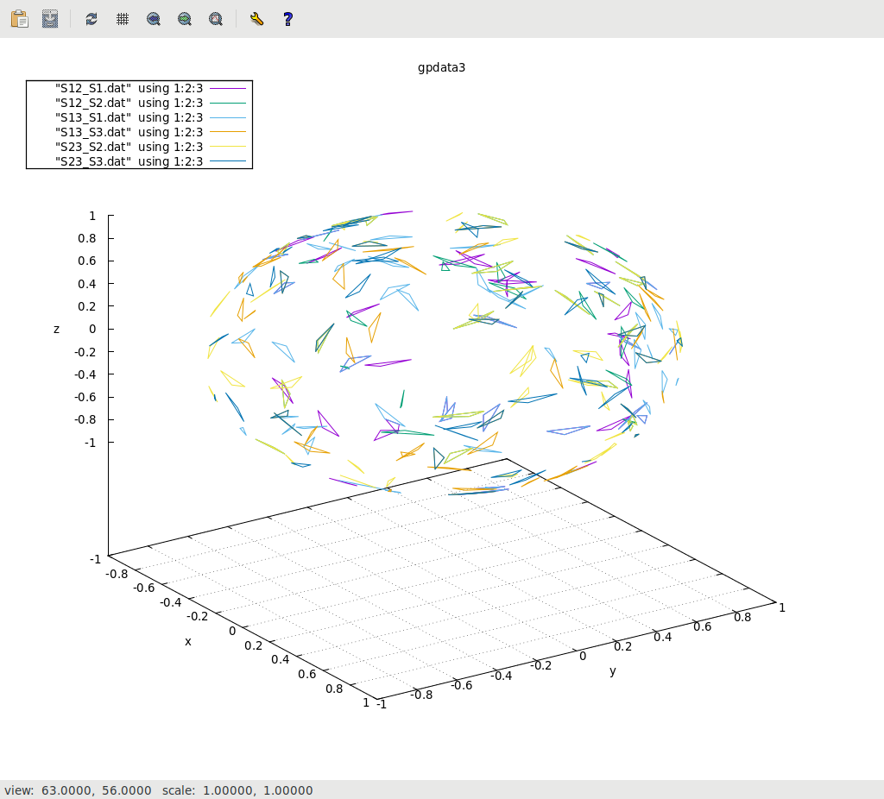This screenshot has height=799, width=884.
Task: Open help via the question mark icon
Action: click(288, 18)
